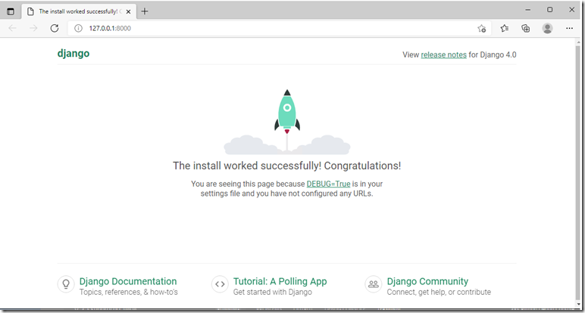Click the rocket illustration

(x=287, y=122)
